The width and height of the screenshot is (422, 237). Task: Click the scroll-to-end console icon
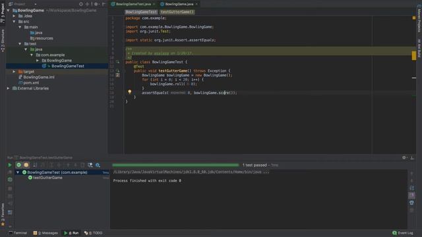click(411, 196)
